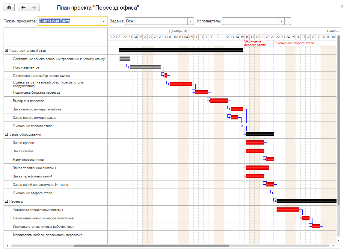Go back with the left arrow button
Viewport: 347px width, 252px height.
coord(23,7)
